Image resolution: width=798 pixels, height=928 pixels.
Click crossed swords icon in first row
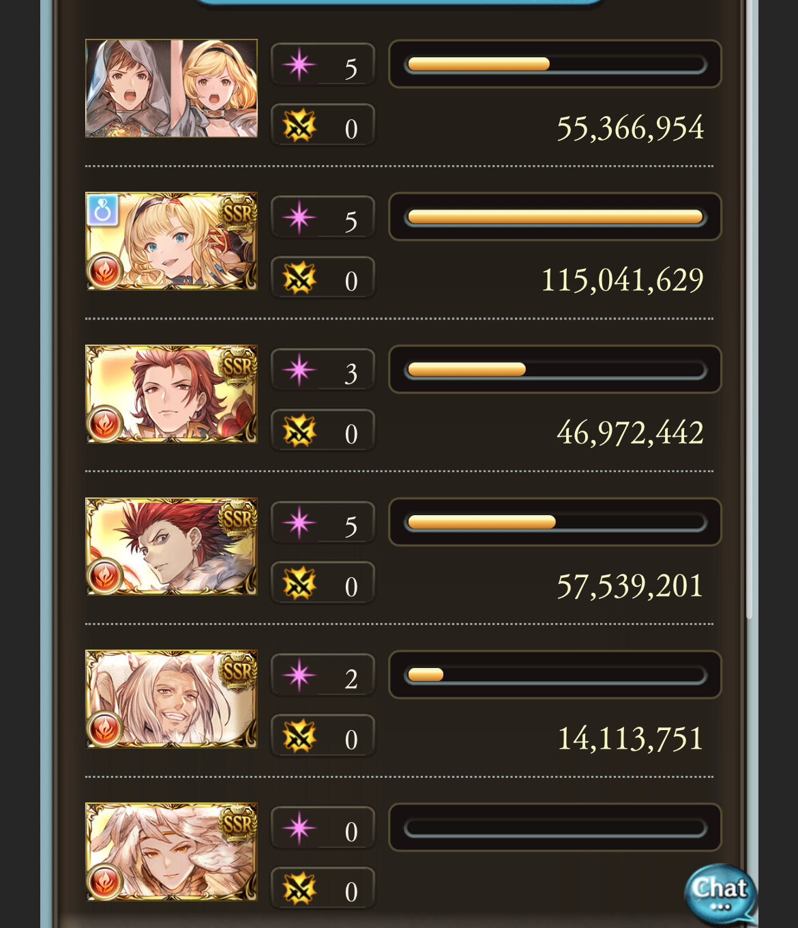(299, 126)
